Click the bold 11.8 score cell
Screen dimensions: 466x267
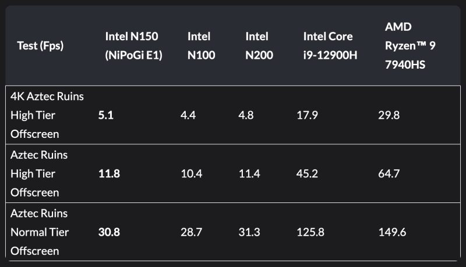109,173
